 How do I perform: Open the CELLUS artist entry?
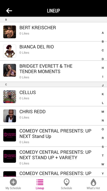pyautogui.click(x=53, y=97)
